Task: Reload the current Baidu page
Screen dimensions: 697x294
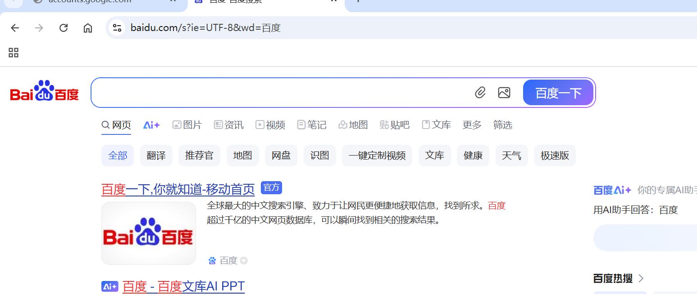Action: click(x=64, y=28)
